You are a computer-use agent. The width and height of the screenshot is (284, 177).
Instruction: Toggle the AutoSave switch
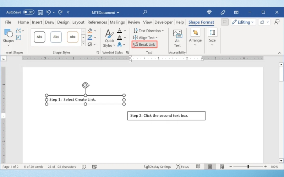coord(29,12)
